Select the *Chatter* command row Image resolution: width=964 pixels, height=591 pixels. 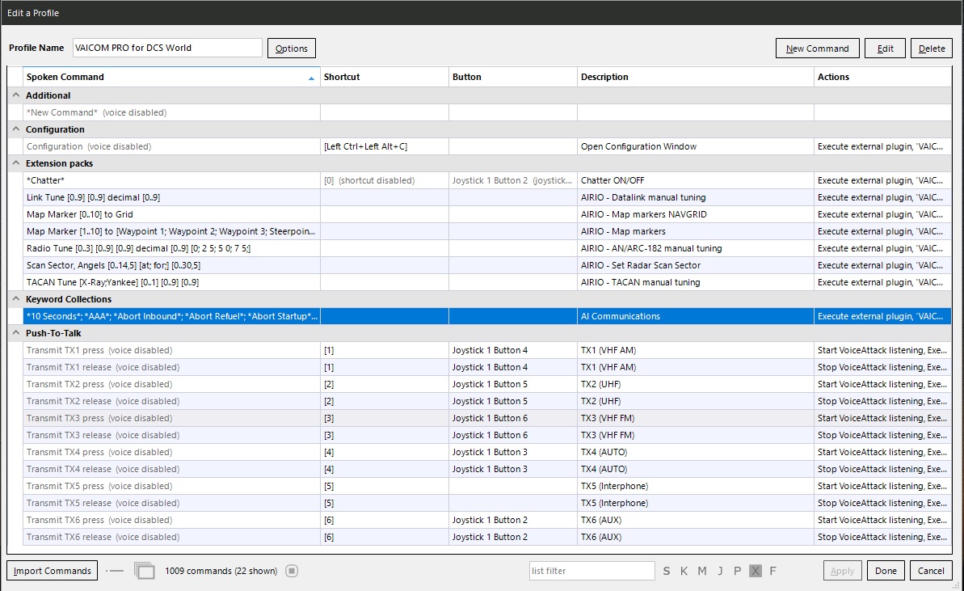(x=487, y=180)
